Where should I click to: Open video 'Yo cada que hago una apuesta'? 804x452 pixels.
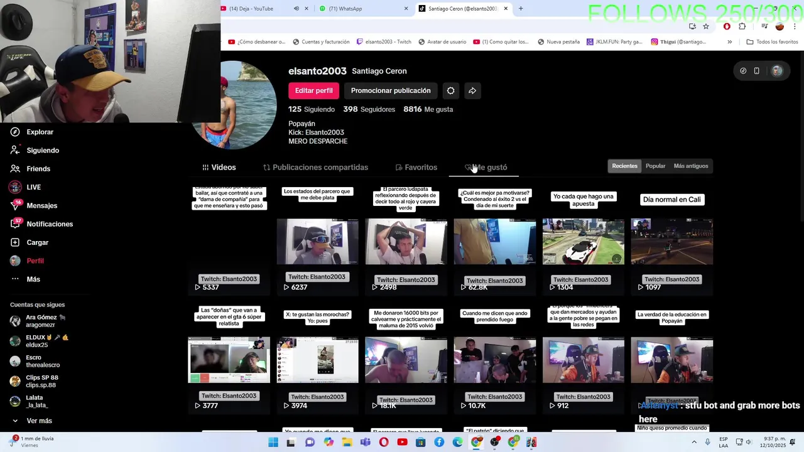pyautogui.click(x=583, y=242)
